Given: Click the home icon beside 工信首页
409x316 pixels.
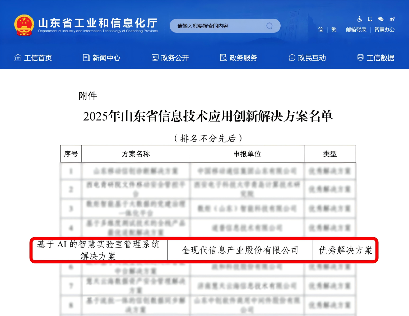Looking at the screenshot, I should (x=18, y=58).
